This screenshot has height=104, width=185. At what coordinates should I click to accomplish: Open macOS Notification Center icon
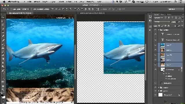pos(180,2)
